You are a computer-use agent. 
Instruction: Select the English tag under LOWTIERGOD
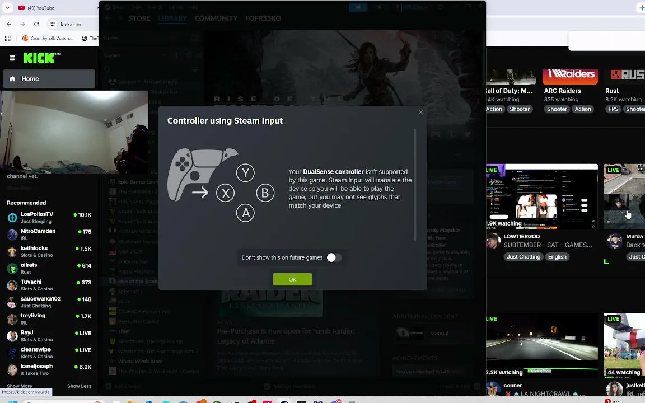557,256
